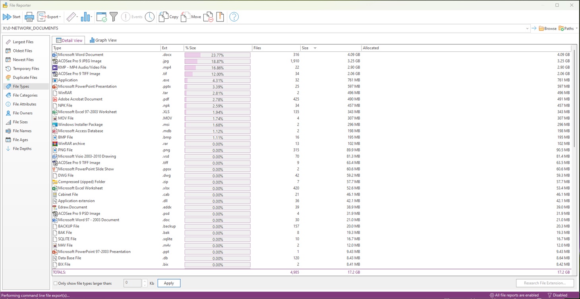Select the Adobe Acrobat Document row
Screen dimensions: 580x299
click(x=312, y=99)
